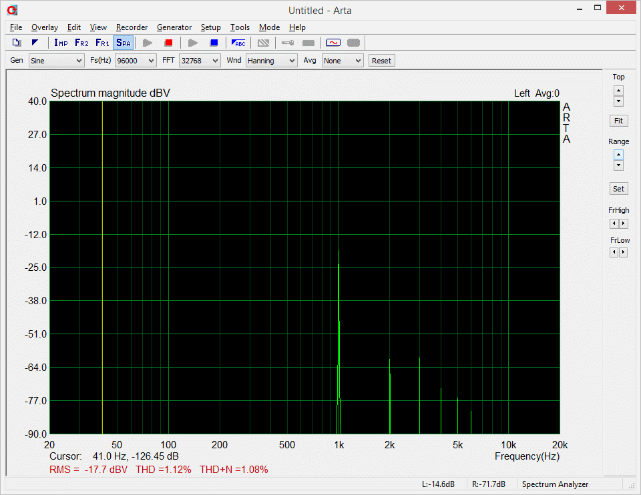
Task: Click the Arta application icon in title bar
Action: [12, 10]
